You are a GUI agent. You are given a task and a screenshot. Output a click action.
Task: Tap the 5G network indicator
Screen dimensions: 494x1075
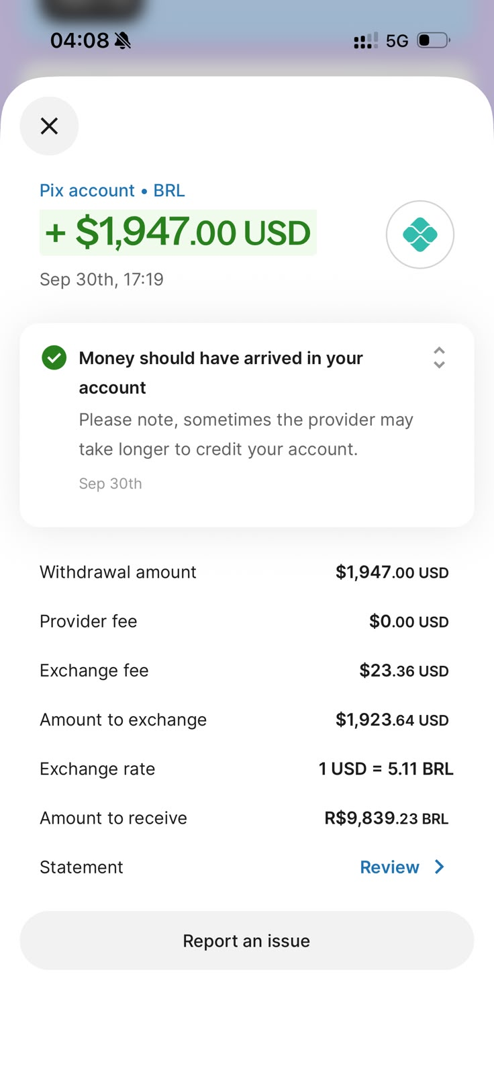pos(397,41)
